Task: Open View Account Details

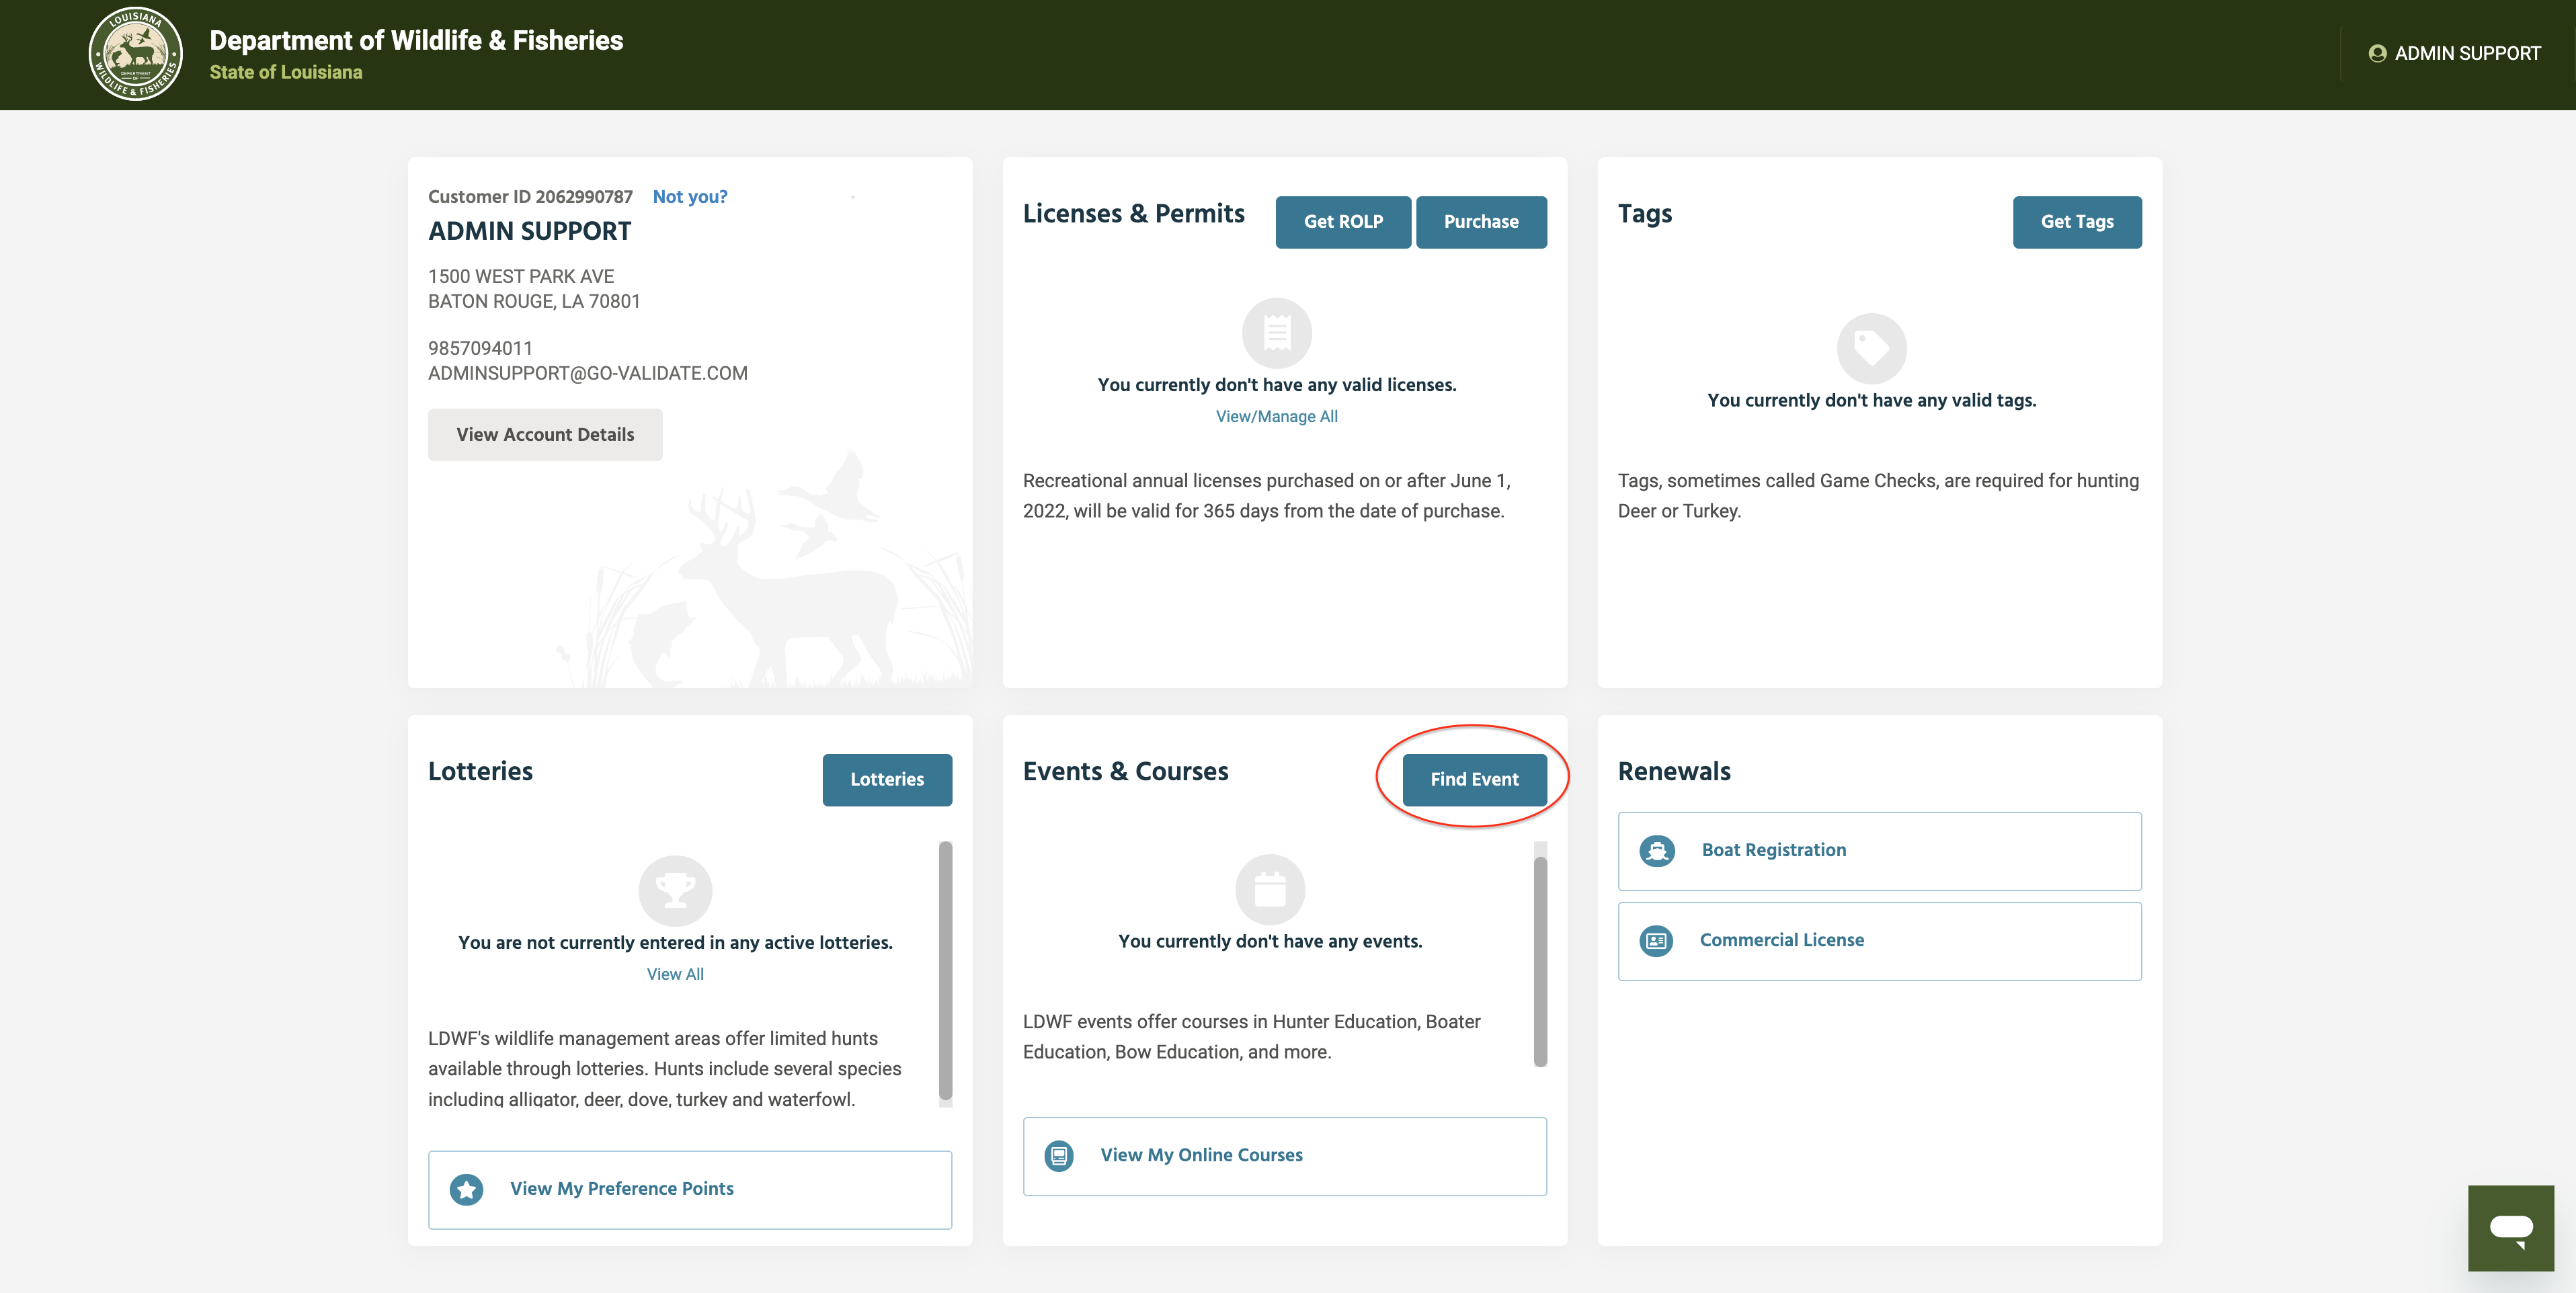Action: point(545,435)
